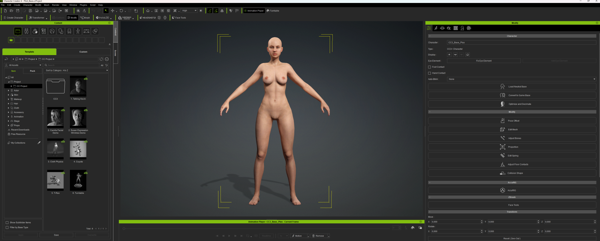This screenshot has height=241, width=600.
Task: Open the physics atom tab in Modify panel
Action: [x=469, y=28]
